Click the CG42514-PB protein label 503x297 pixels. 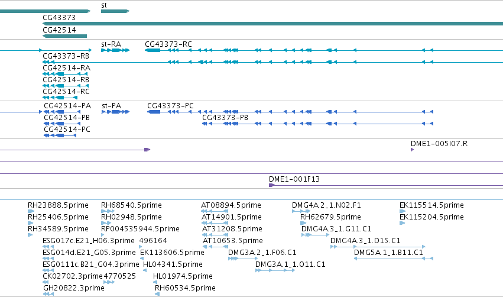pyautogui.click(x=67, y=118)
